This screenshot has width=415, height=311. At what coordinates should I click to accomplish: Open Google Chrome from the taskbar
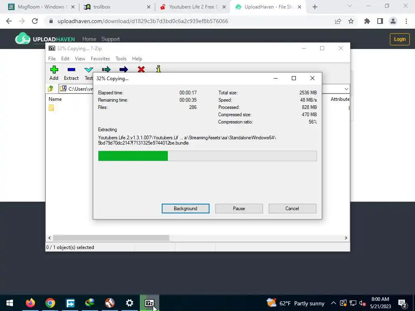(50, 303)
